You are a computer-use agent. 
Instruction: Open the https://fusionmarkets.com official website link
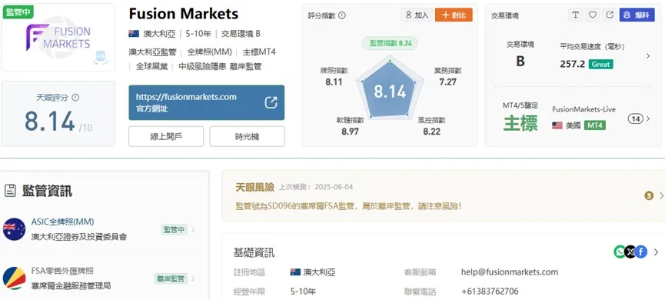207,102
